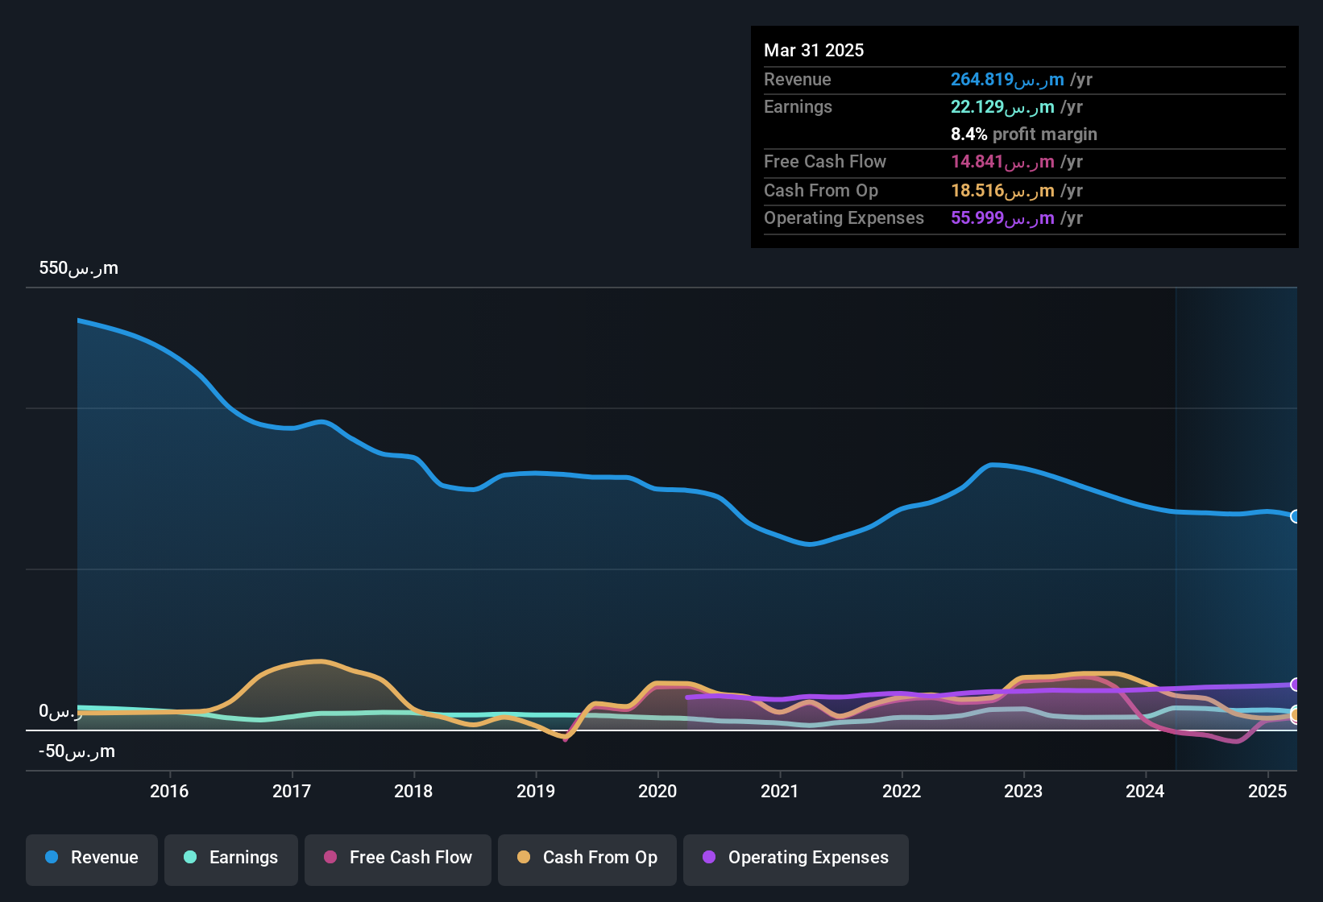
Task: Click the Mar 31 2025 tooltip date
Action: [814, 50]
